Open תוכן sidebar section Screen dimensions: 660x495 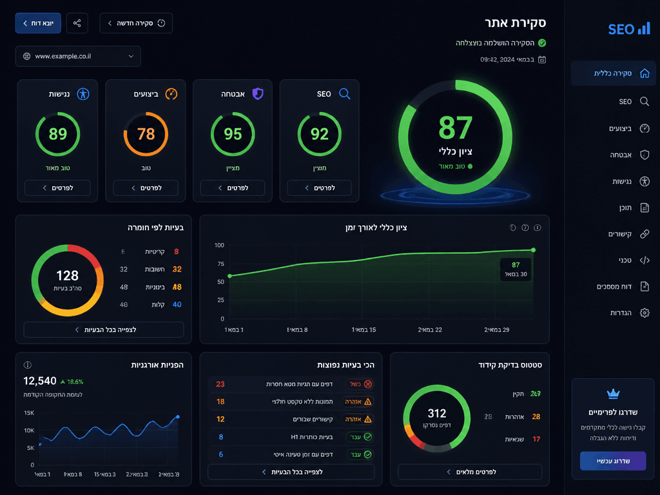625,208
